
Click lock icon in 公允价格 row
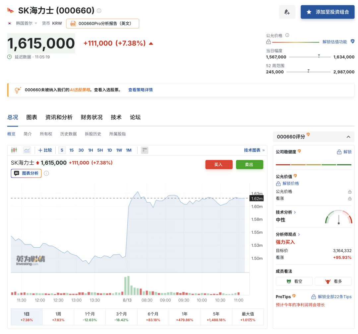tap(350, 192)
